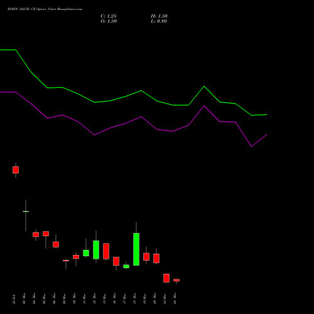Select the red candle for 23 Mar
The height and width of the screenshot is (314, 314).
[x=166, y=278]
